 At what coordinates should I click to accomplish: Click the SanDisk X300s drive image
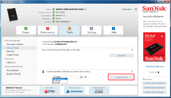pyautogui.click(x=13, y=14)
